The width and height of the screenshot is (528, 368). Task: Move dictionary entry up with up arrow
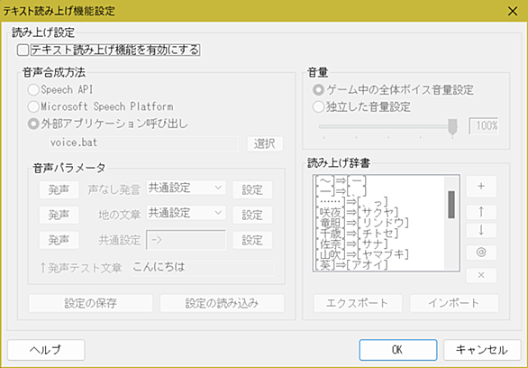coord(481,212)
